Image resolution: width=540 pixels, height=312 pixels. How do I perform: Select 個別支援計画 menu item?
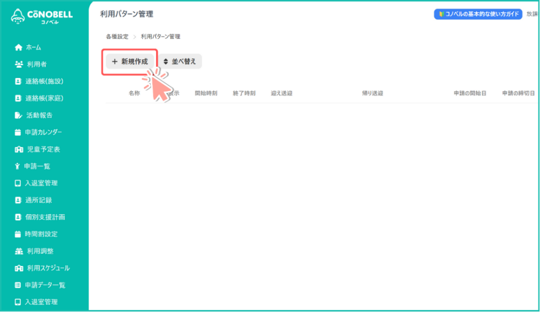(44, 217)
